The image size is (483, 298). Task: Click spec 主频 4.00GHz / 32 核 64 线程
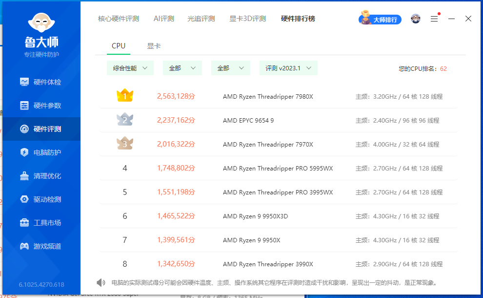(397, 145)
